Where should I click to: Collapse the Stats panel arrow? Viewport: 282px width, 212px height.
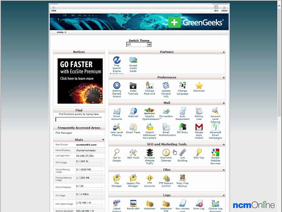(x=103, y=140)
